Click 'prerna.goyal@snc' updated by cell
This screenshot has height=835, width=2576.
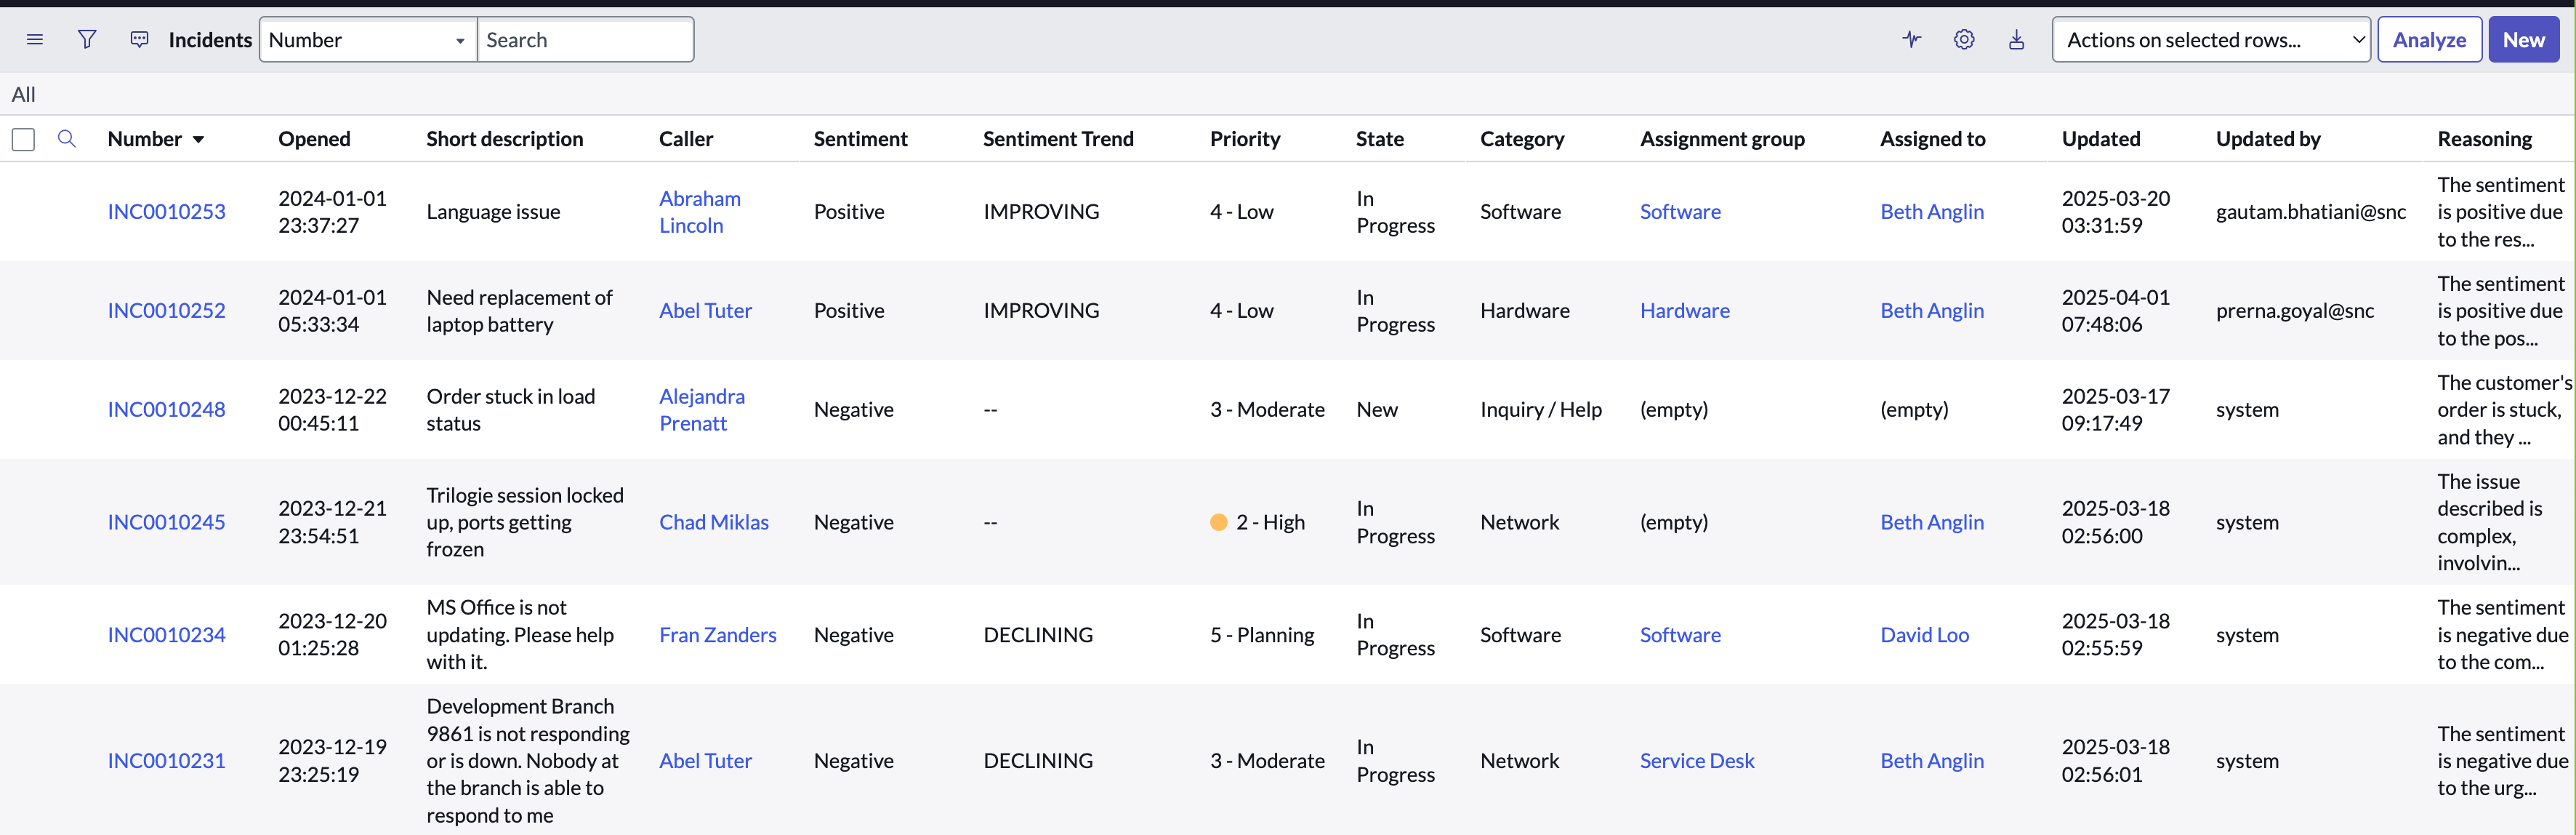pos(2295,311)
